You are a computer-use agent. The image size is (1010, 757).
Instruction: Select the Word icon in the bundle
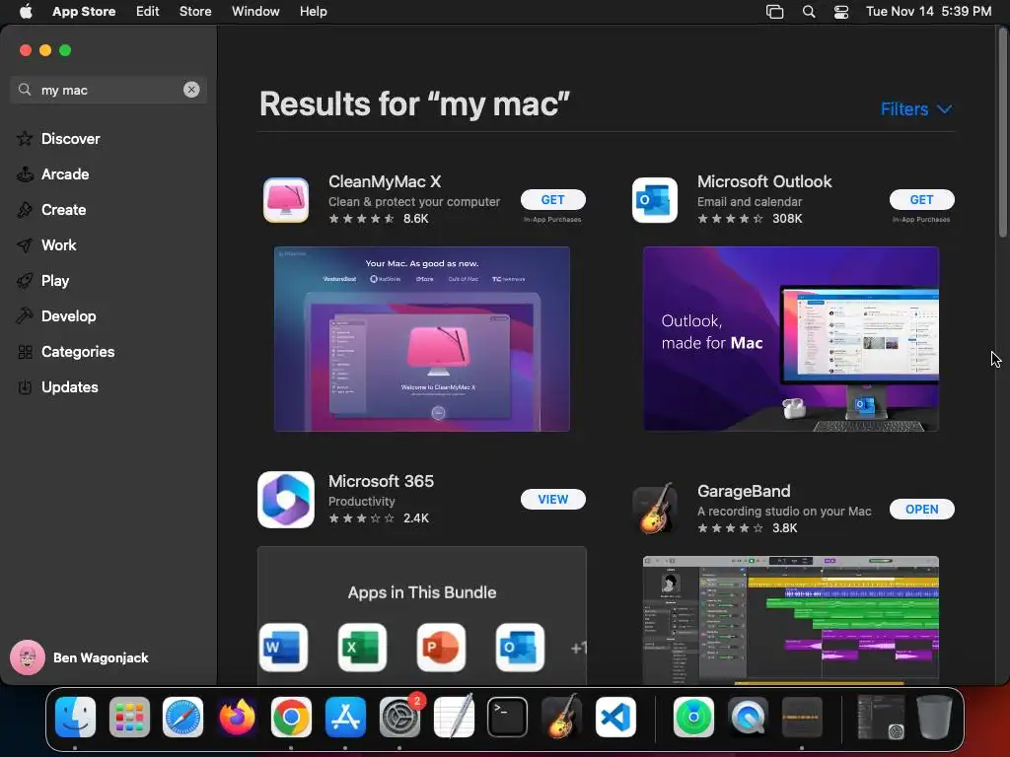(x=283, y=647)
